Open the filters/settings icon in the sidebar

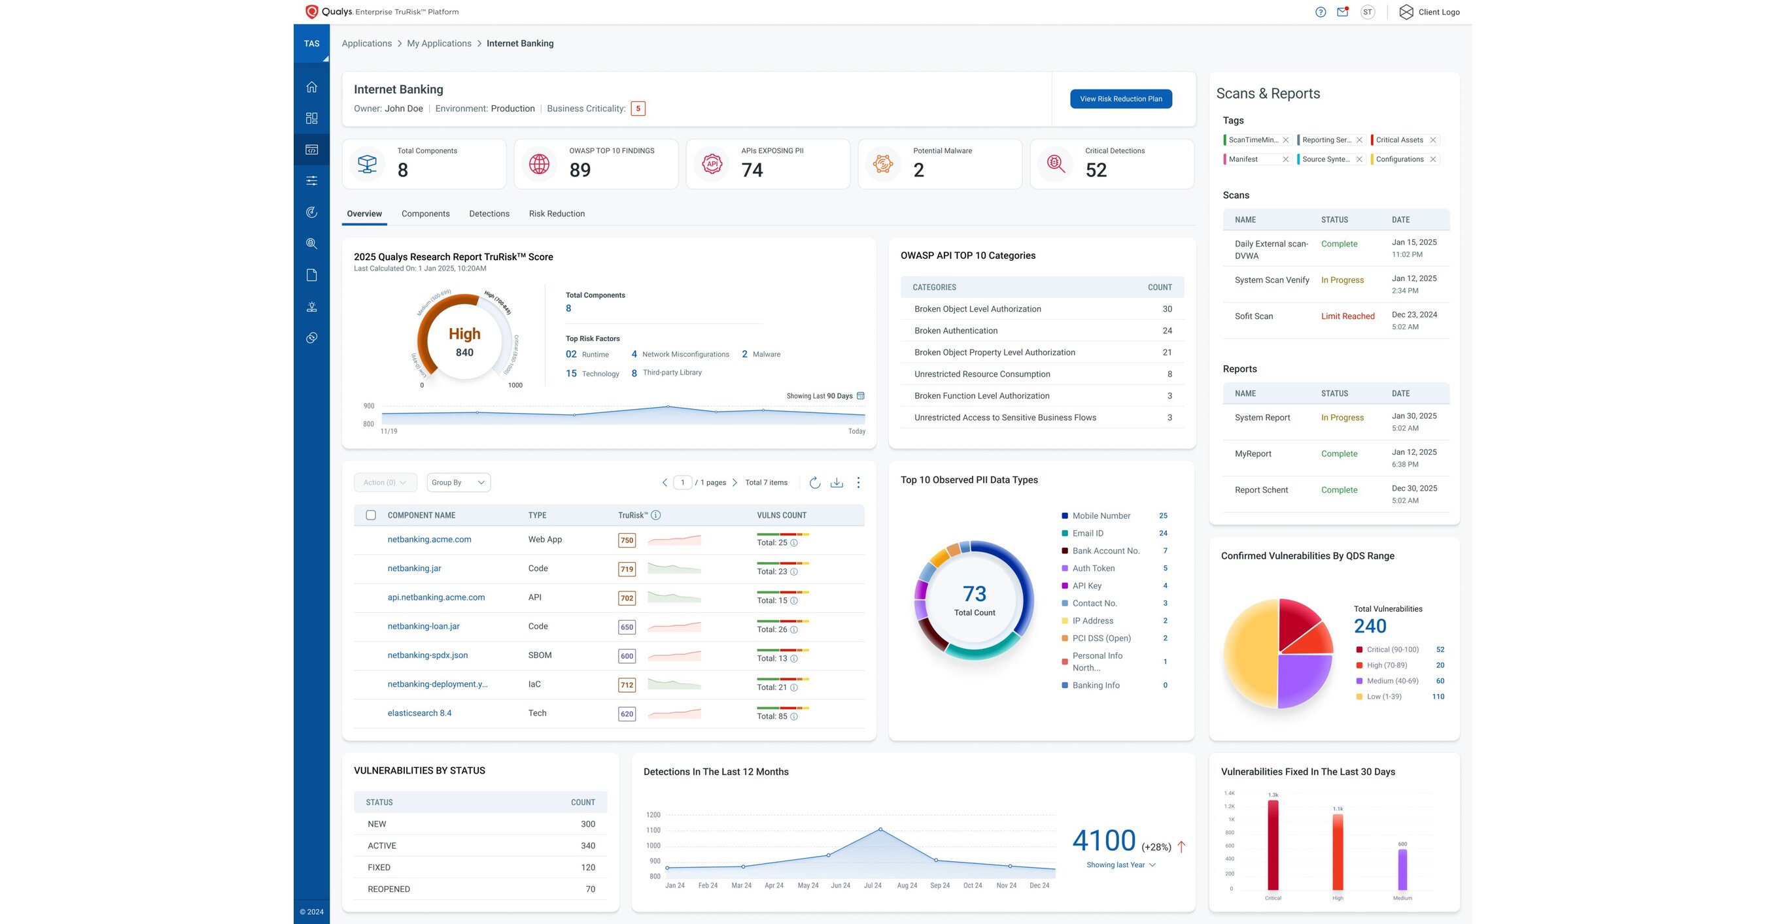[x=312, y=180]
